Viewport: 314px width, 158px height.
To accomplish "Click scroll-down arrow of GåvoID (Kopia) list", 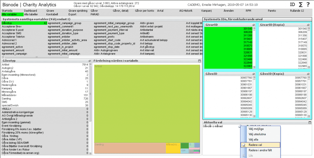I will 308,116.
